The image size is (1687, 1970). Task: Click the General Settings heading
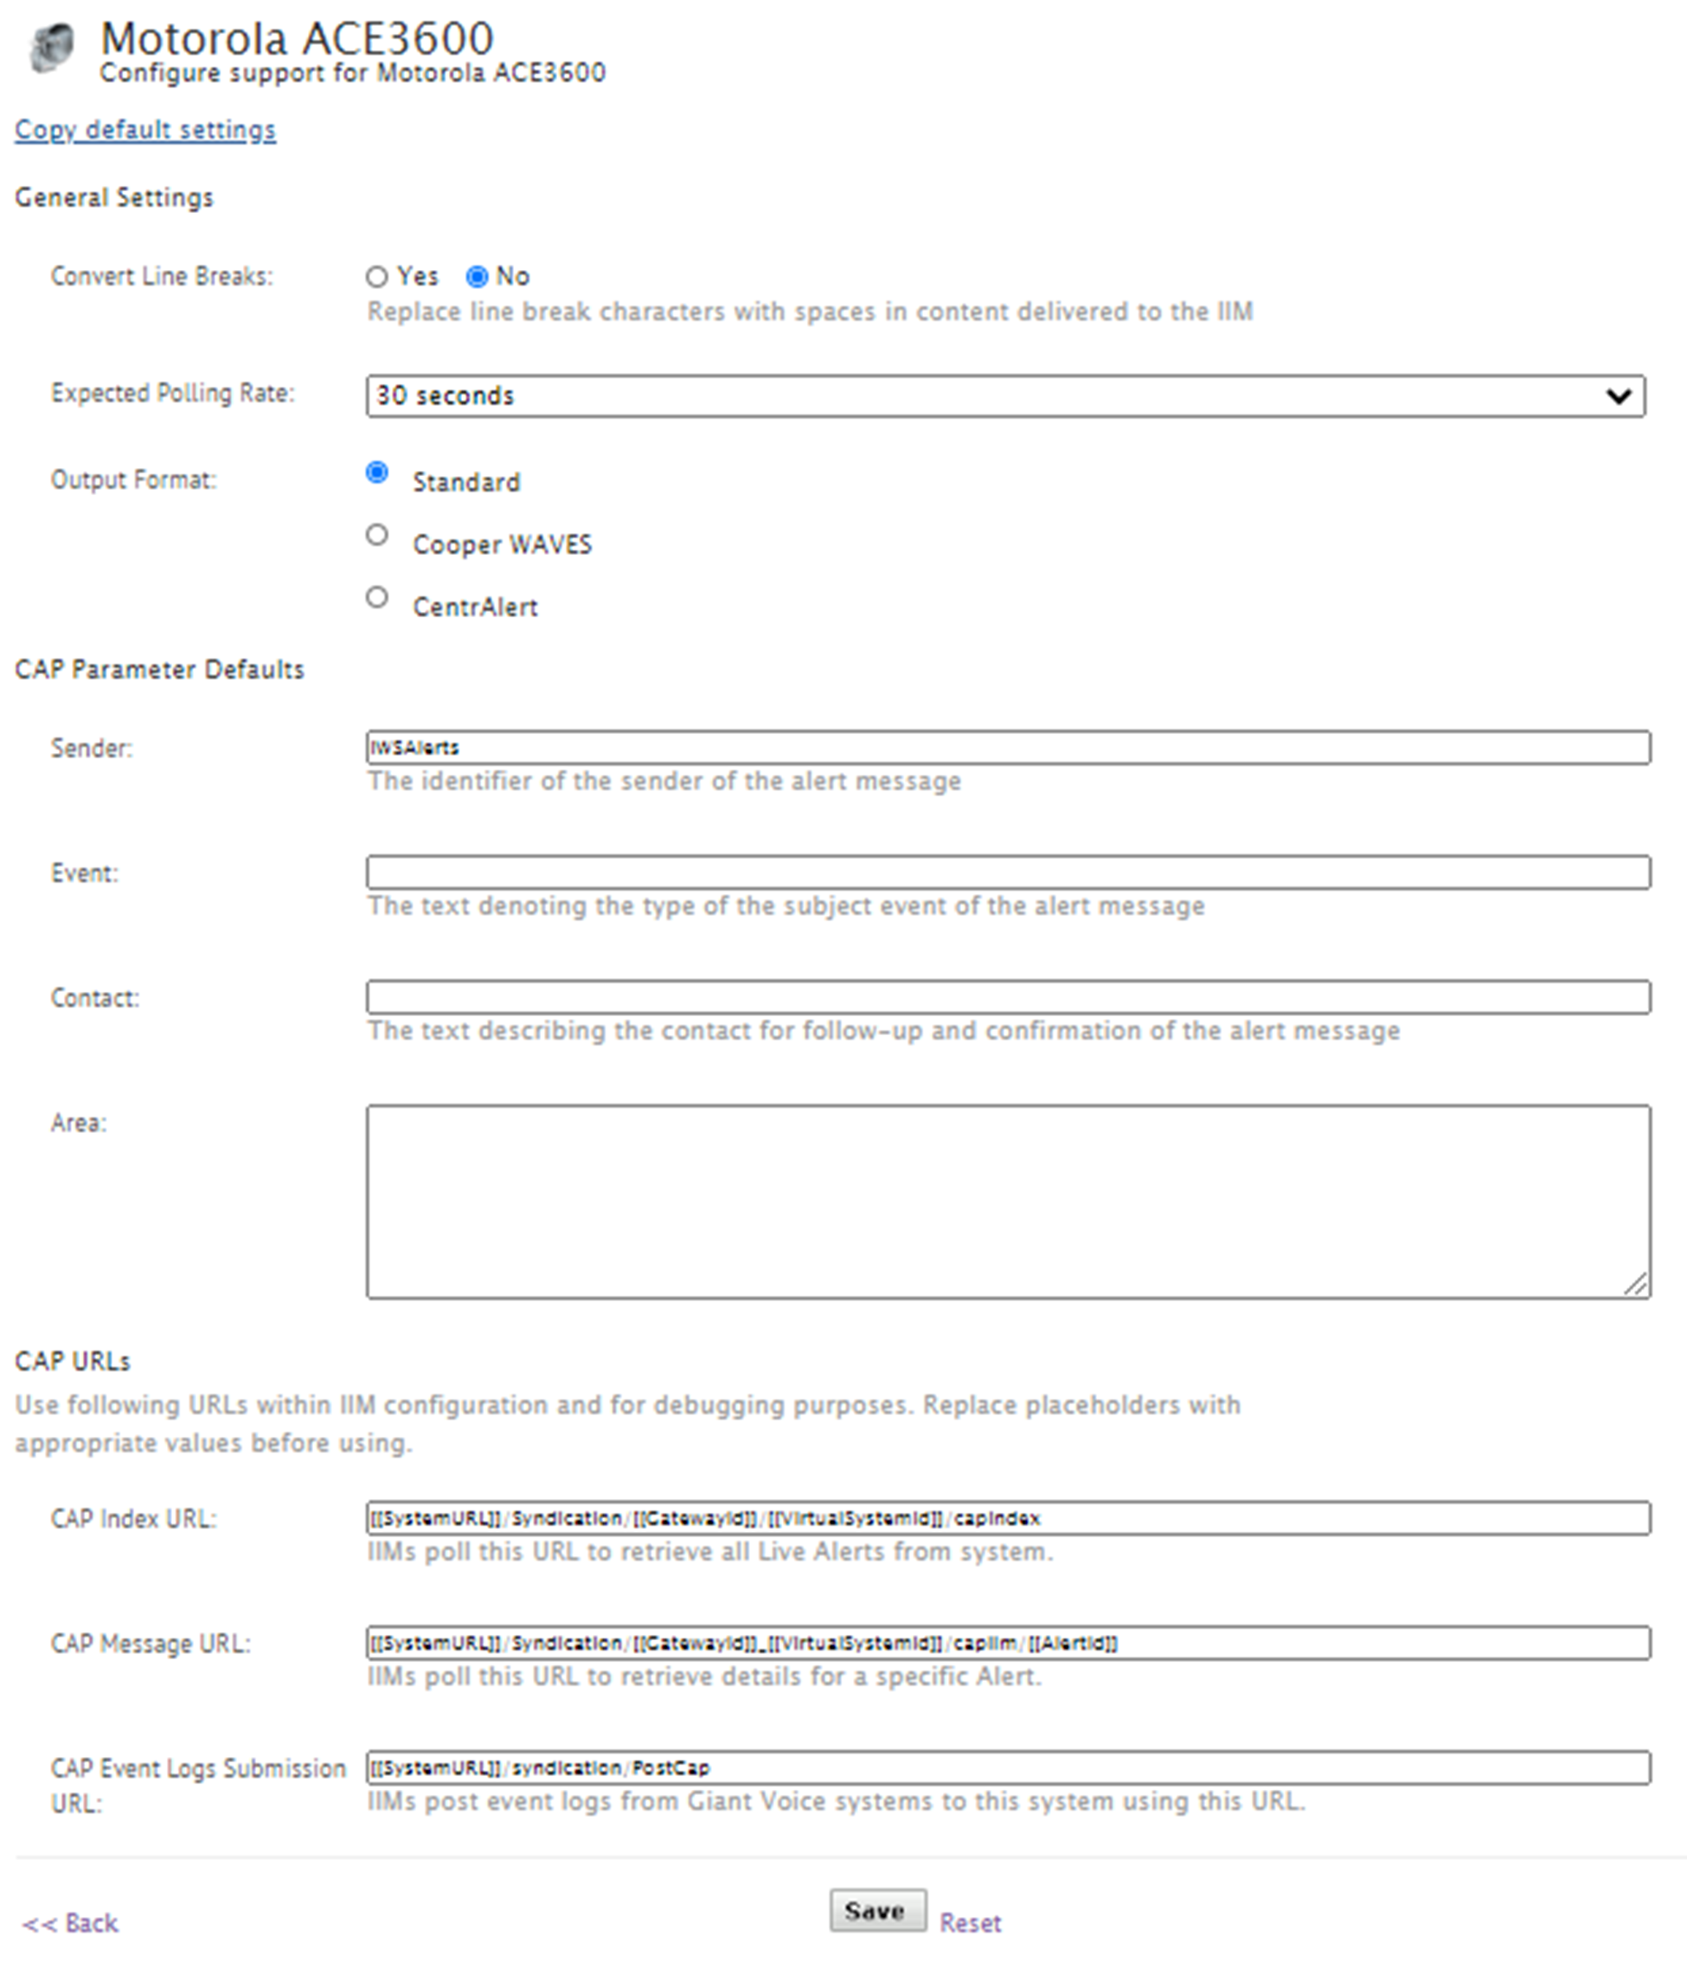114,197
